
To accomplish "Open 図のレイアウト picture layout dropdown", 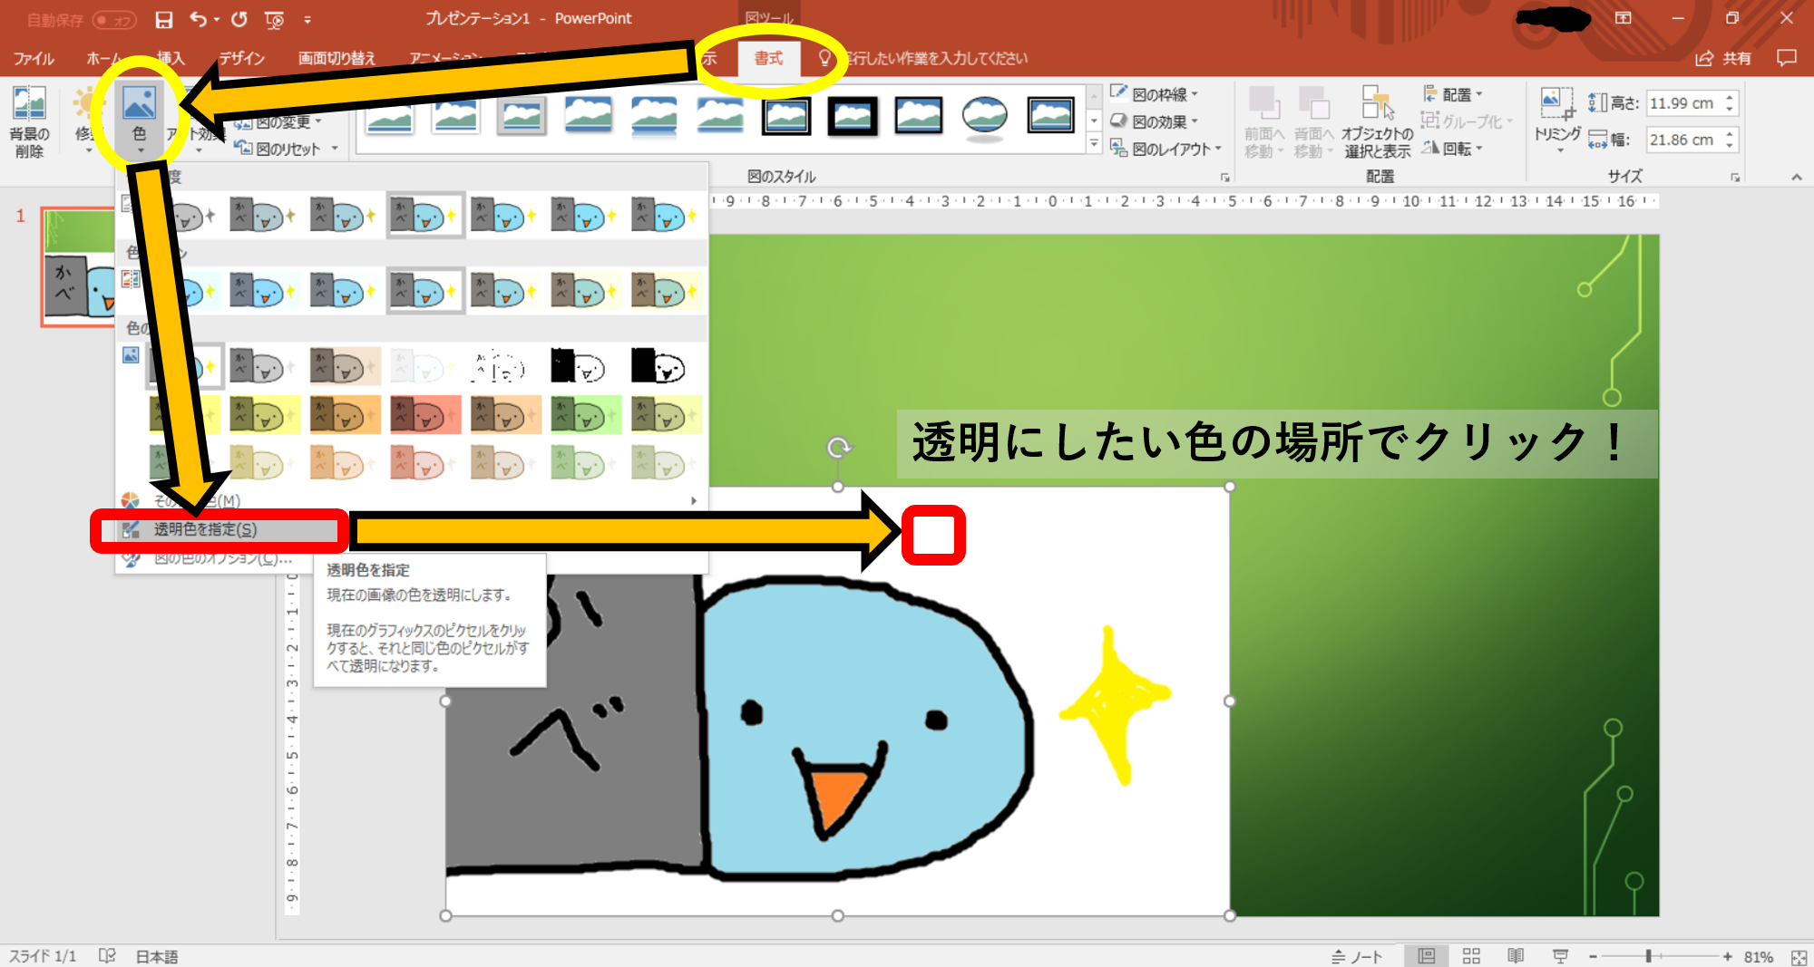I will point(1166,149).
